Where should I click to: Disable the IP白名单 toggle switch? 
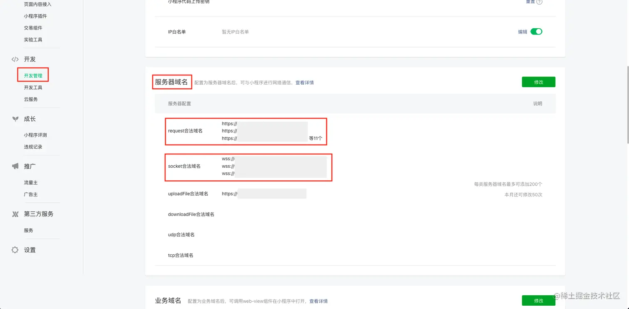pos(537,31)
